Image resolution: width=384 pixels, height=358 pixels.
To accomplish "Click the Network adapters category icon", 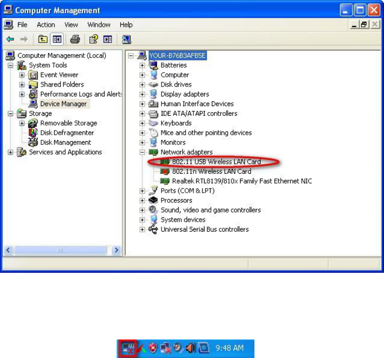I will [x=153, y=152].
